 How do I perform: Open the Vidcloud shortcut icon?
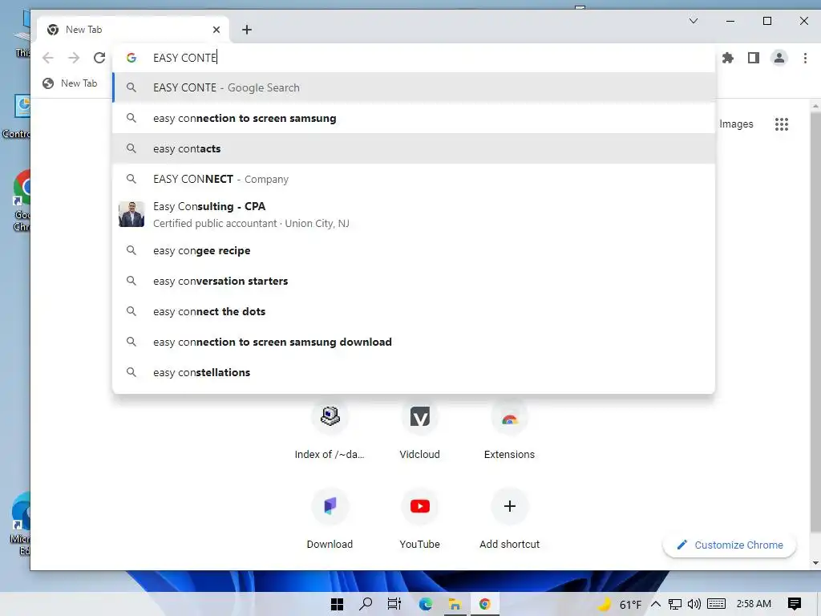click(420, 417)
